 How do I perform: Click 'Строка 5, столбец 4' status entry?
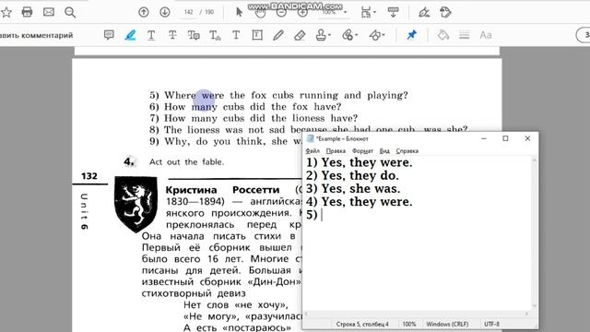pos(362,324)
